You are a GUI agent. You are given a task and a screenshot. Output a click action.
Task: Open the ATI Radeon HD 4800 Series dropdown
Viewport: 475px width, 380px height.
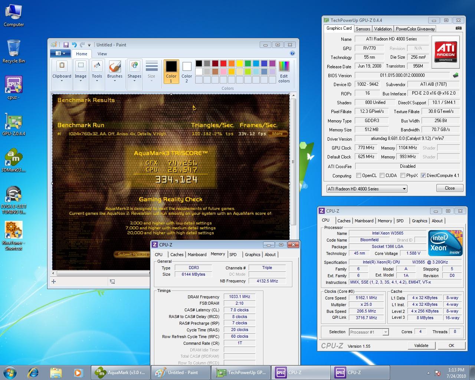367,189
